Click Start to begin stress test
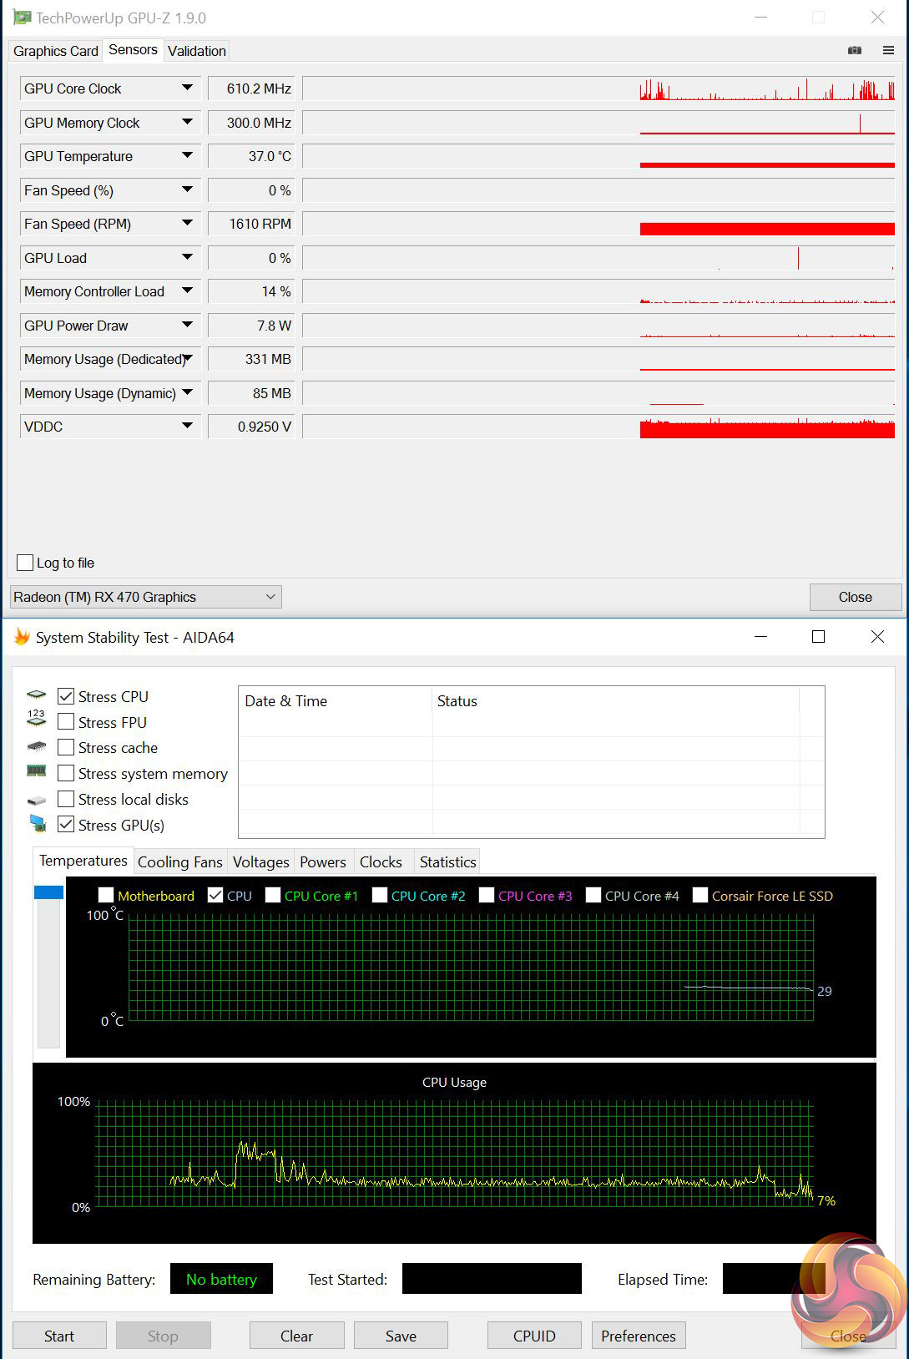This screenshot has width=909, height=1359. [x=59, y=1336]
